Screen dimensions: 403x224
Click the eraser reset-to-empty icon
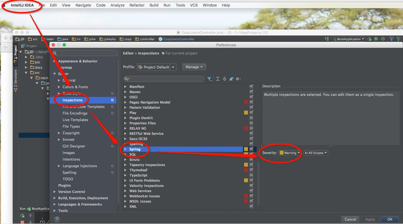(x=231, y=79)
